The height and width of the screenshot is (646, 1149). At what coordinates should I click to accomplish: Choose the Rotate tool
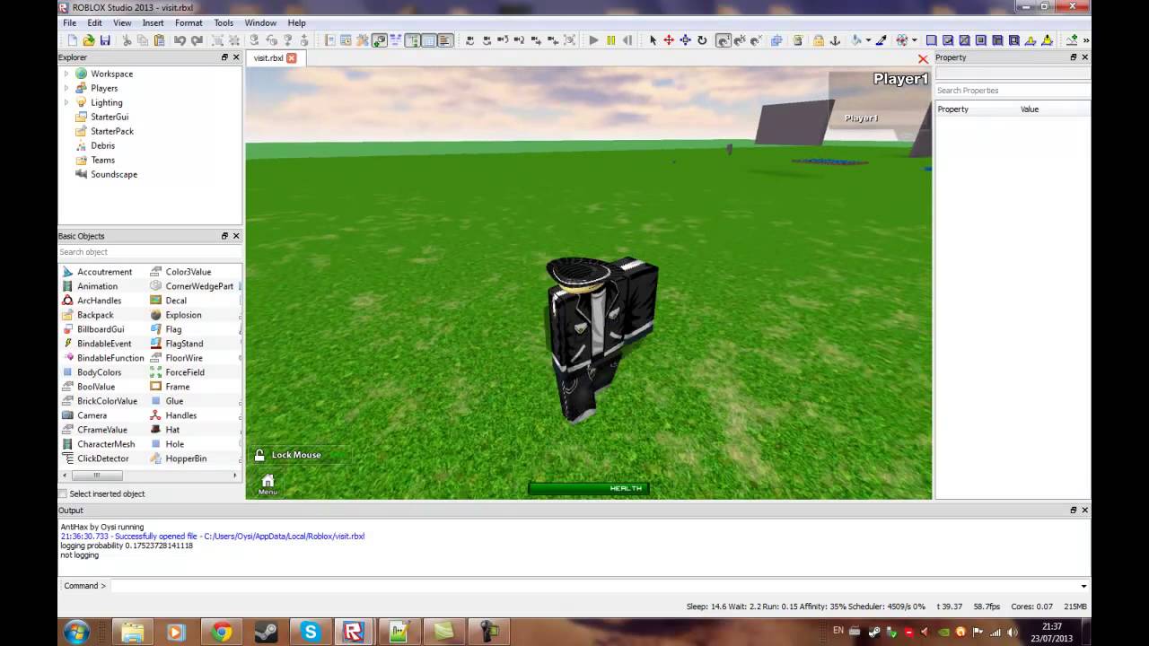pos(702,40)
